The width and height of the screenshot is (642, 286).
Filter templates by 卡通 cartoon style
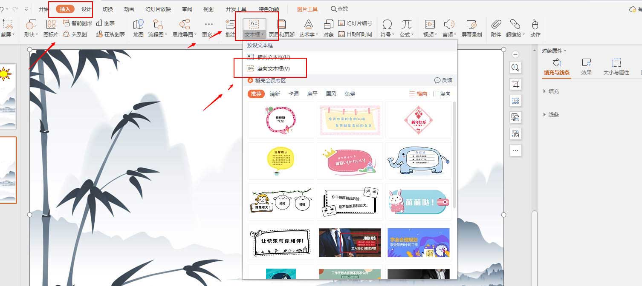click(x=294, y=94)
